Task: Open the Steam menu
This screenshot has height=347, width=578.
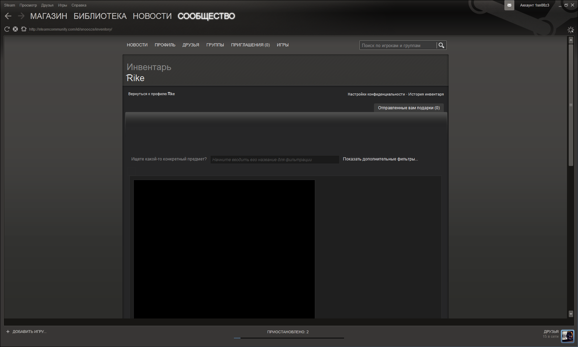Action: point(10,5)
